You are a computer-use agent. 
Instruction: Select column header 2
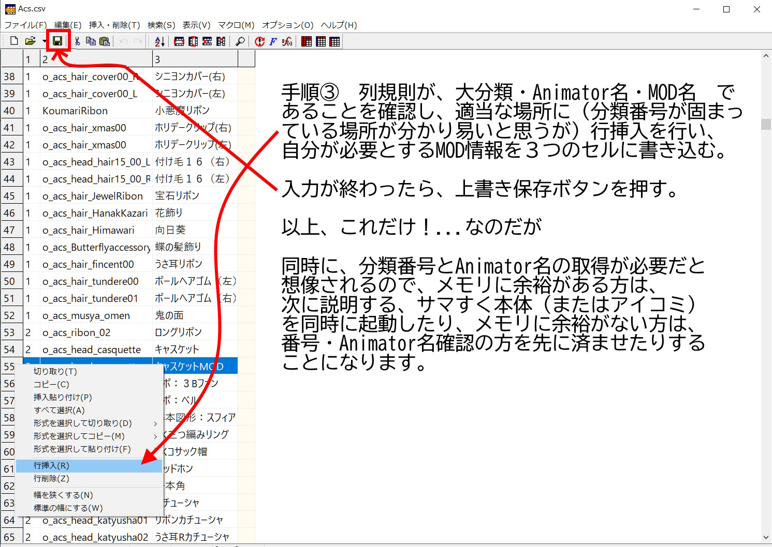click(96, 59)
